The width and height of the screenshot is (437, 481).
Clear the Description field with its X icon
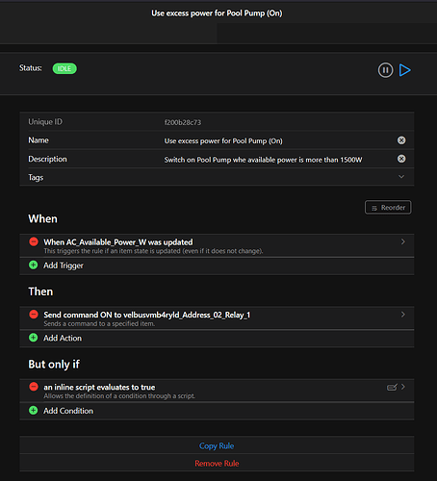tap(401, 159)
